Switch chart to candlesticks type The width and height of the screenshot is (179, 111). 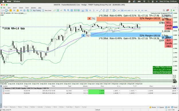click(58, 11)
